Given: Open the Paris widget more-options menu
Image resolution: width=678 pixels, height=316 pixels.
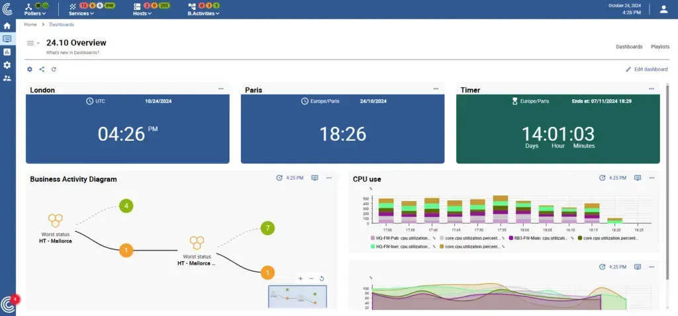Looking at the screenshot, I should pos(436,89).
